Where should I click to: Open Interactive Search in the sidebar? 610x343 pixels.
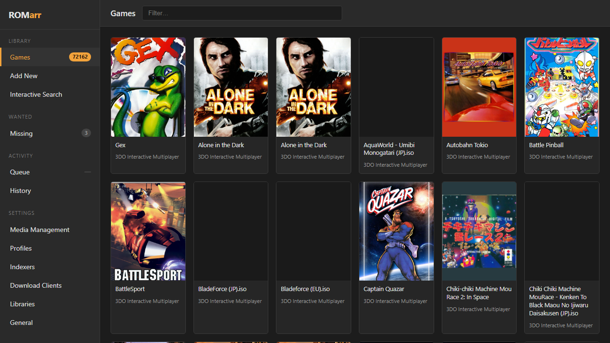(50, 94)
